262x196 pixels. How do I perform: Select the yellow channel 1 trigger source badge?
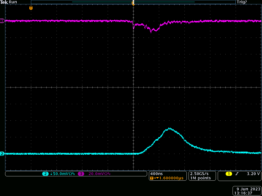click(228, 174)
